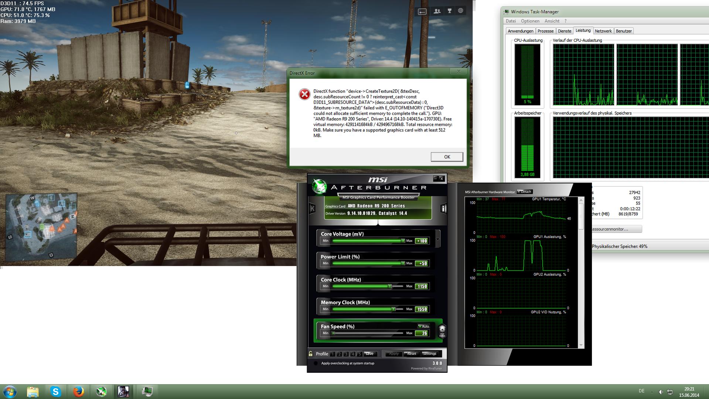Click the game overlay back arrow icon
The width and height of the screenshot is (709, 399).
click(422, 11)
